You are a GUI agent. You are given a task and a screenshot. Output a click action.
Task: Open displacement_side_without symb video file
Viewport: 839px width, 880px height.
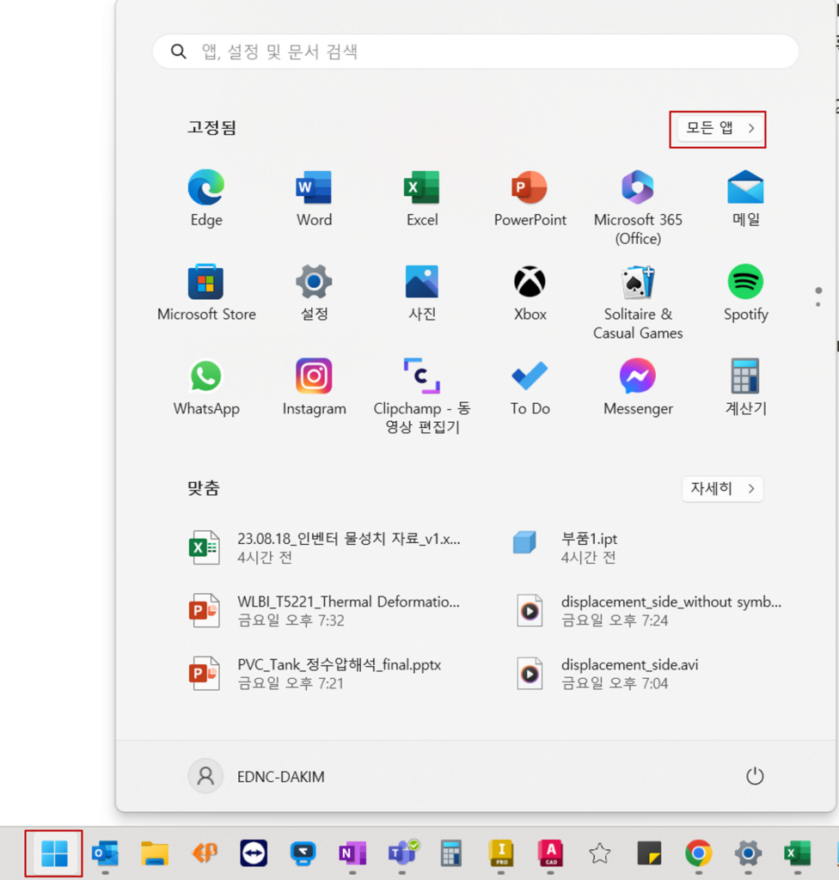click(x=649, y=611)
